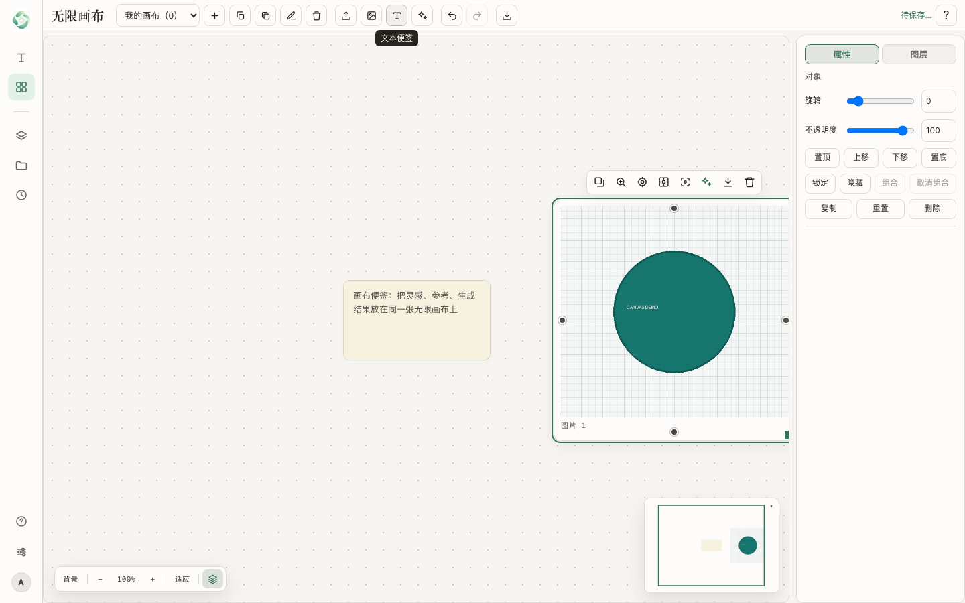Click the help circle icon in the left sidebar
Image resolution: width=965 pixels, height=603 pixels.
click(x=21, y=521)
